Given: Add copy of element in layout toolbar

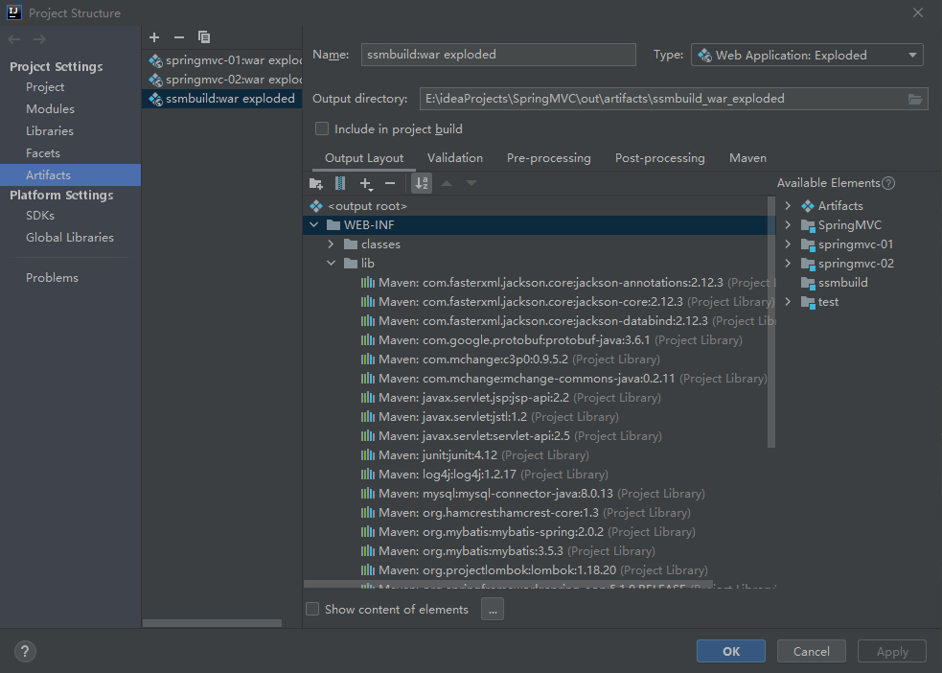Looking at the screenshot, I should pos(366,183).
